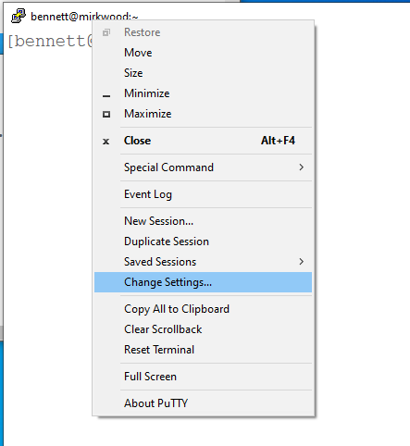Screen dimensions: 410x446
Task: Choose the Size window option
Action: click(203, 73)
